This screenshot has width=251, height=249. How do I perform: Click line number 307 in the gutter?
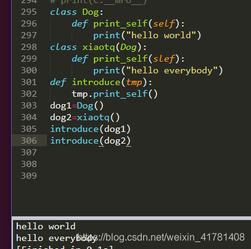tap(29, 152)
